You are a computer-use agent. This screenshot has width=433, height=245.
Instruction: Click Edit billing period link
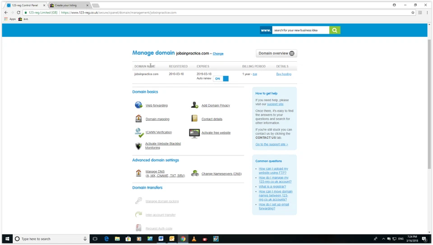tap(255, 74)
